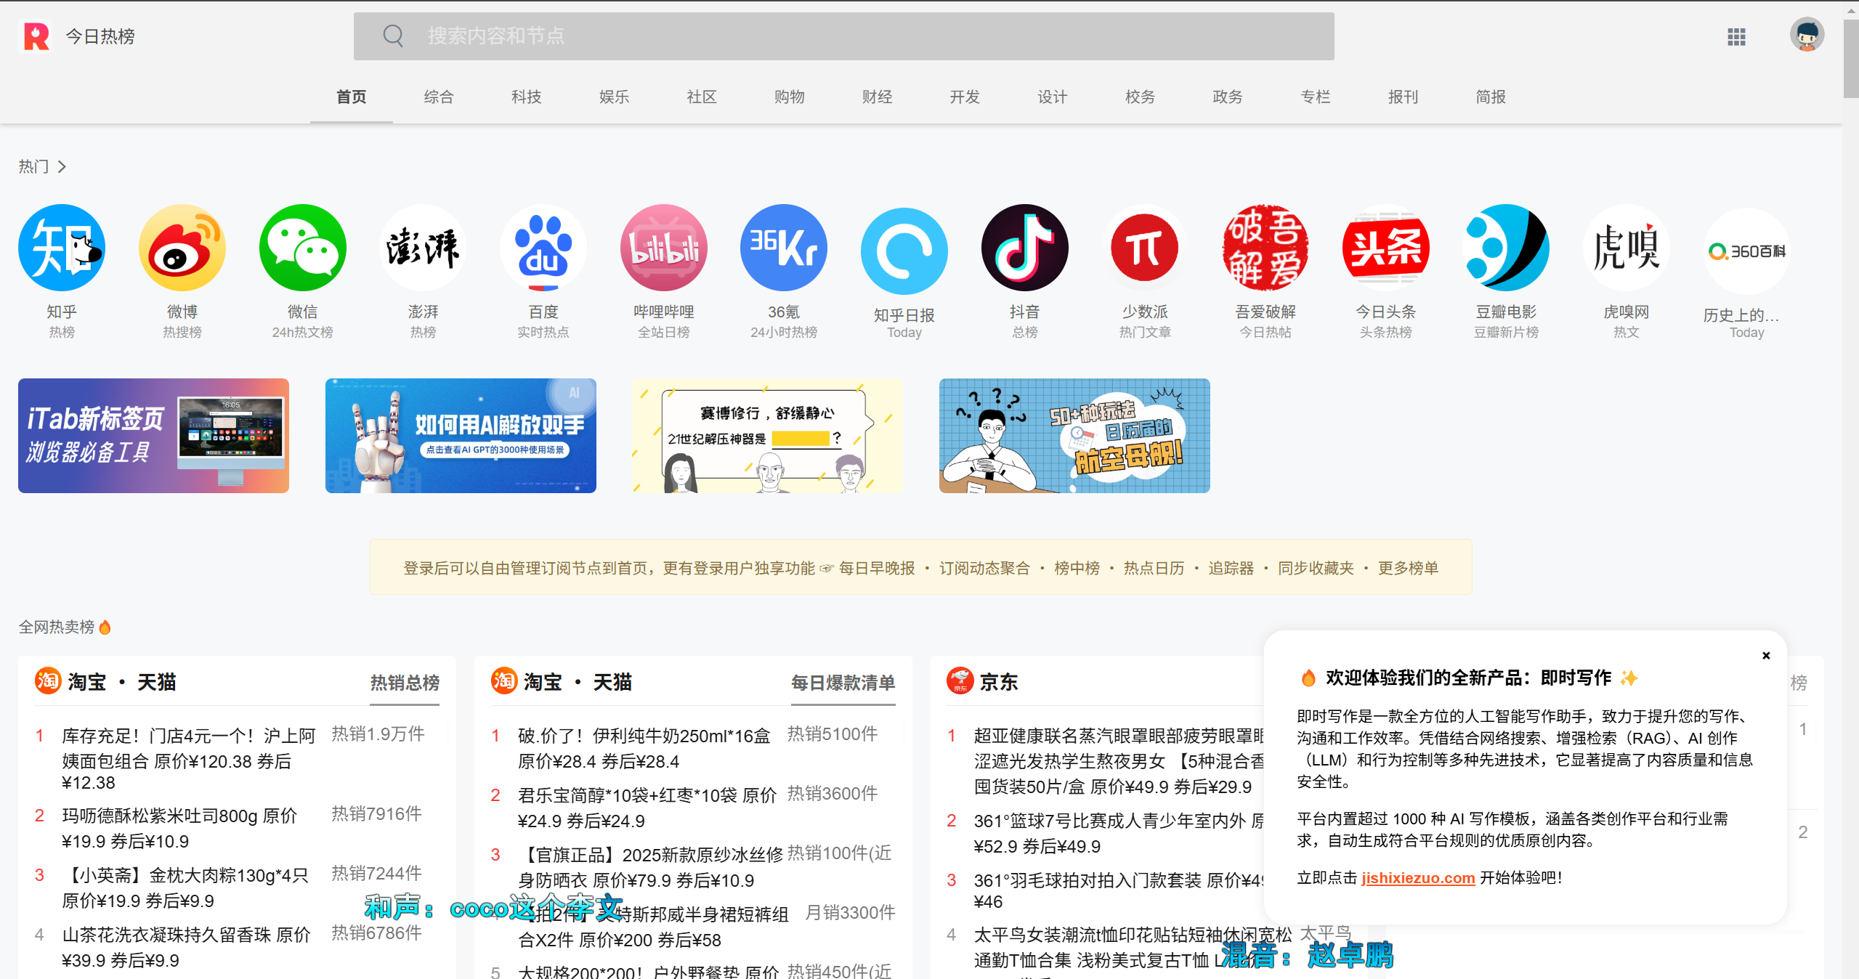The image size is (1859, 979).
Task: Click the Baidu 百度 realtime hotspot icon
Action: click(543, 248)
